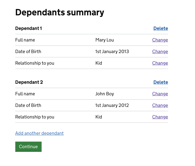
Task: Delete Dependant 1
Action: 160,28
